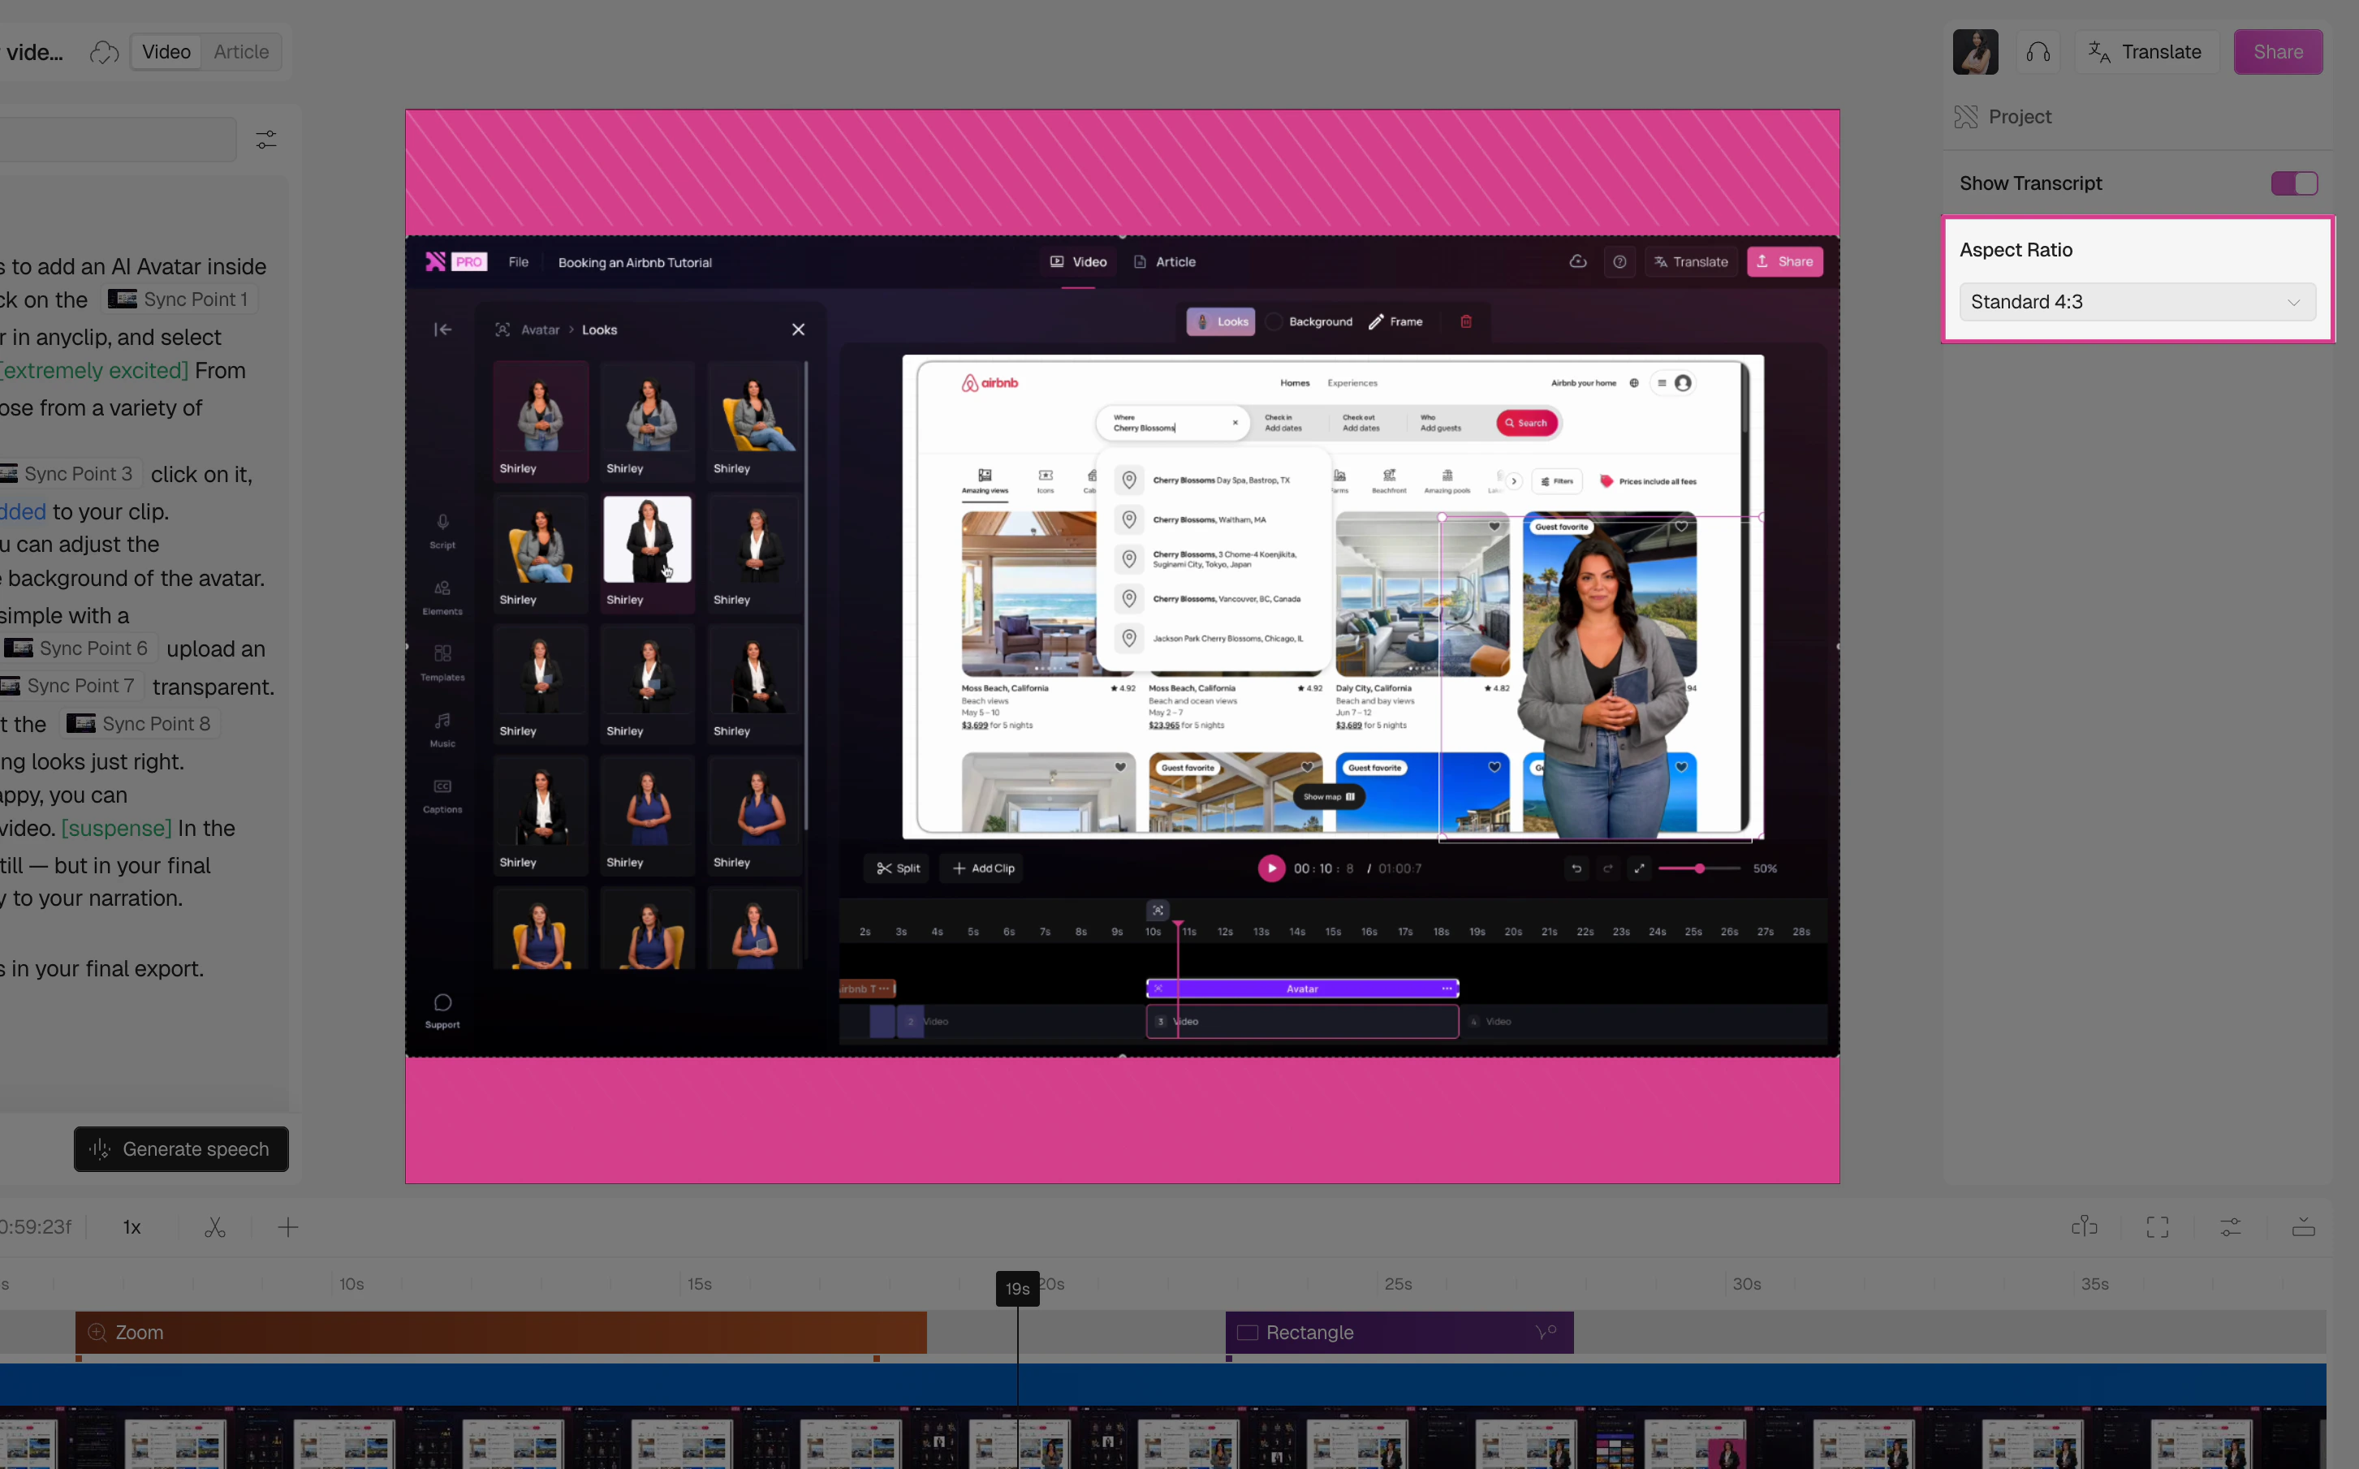
Task: Open script filter settings sliders icon
Action: click(266, 140)
